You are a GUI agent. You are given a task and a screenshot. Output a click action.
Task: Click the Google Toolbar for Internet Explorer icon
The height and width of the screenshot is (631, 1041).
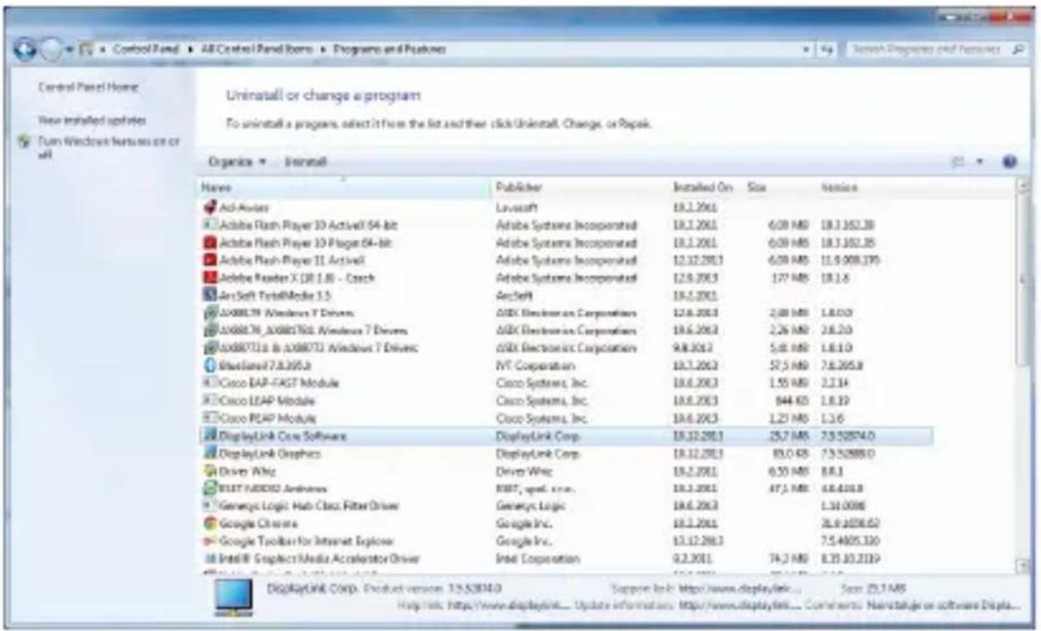click(x=209, y=541)
